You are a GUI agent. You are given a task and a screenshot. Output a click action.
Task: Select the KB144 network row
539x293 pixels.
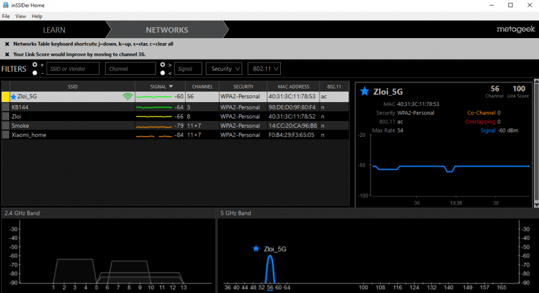point(175,107)
